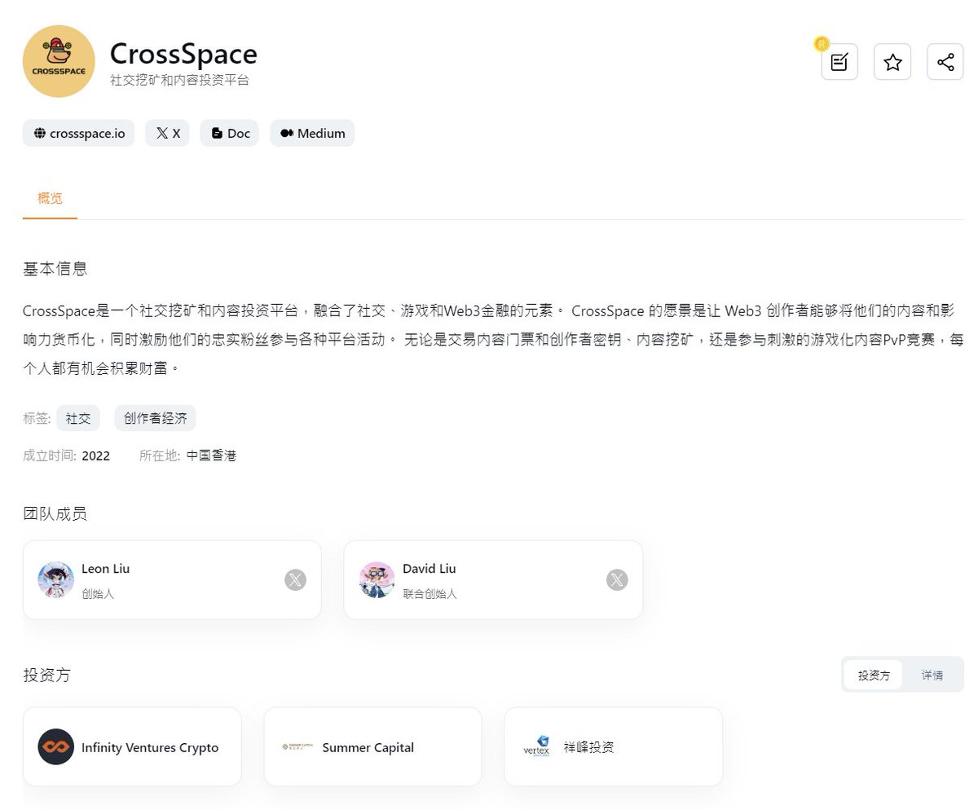
Task: Open the Medium link chip
Action: 312,133
